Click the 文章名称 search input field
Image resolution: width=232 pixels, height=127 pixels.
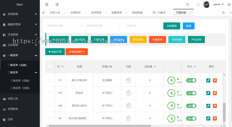141,26
